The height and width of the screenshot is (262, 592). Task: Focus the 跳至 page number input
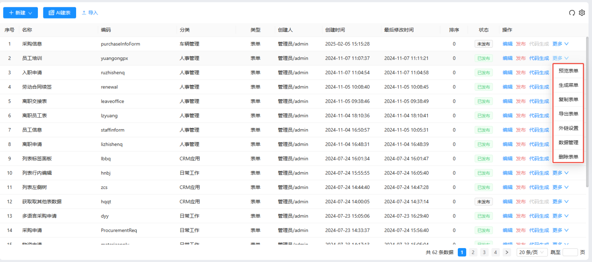pyautogui.click(x=570, y=252)
